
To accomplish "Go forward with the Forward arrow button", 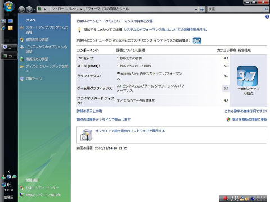I will point(29,9).
